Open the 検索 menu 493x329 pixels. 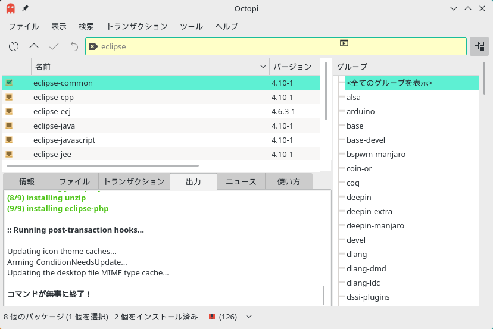[x=86, y=26]
